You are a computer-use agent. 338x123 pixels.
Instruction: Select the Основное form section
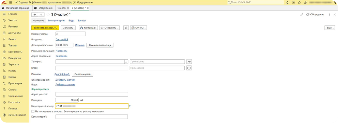point(39,21)
